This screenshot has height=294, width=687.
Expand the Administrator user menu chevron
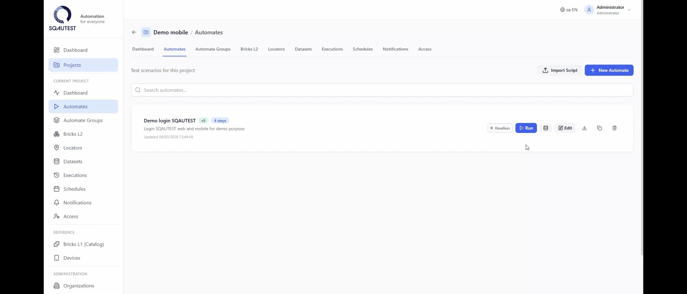[629, 10]
